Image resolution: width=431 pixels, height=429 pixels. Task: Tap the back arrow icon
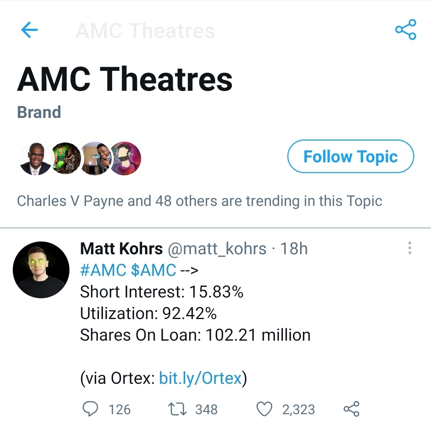(29, 30)
